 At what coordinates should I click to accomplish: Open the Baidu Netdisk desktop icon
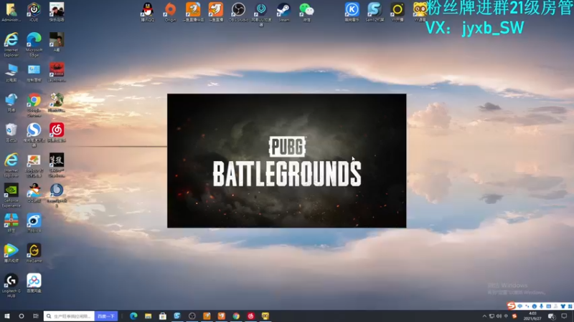click(x=34, y=283)
